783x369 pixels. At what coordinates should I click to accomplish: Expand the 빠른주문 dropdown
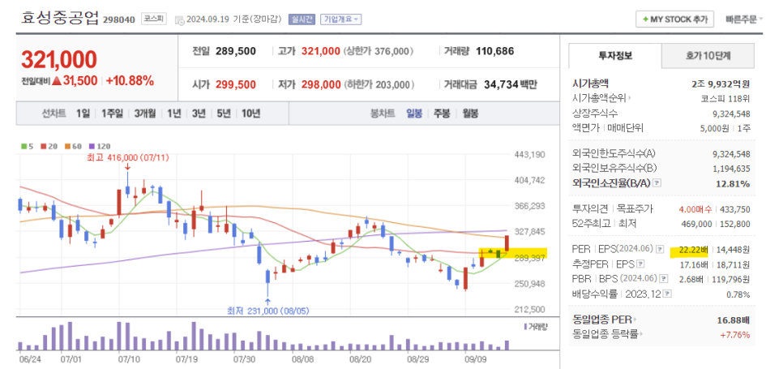(x=744, y=19)
